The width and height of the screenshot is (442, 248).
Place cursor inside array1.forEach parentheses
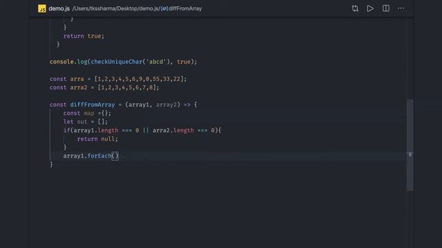pos(115,156)
